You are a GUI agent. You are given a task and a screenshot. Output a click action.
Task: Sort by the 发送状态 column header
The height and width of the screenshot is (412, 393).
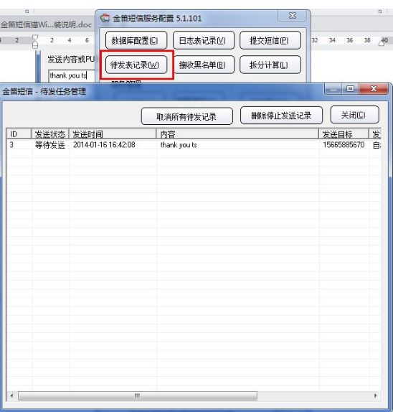pos(50,134)
